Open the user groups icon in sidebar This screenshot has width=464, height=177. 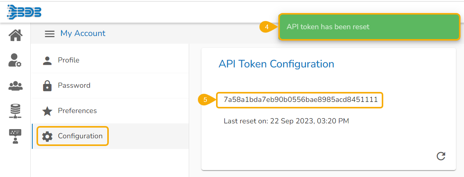(x=15, y=86)
